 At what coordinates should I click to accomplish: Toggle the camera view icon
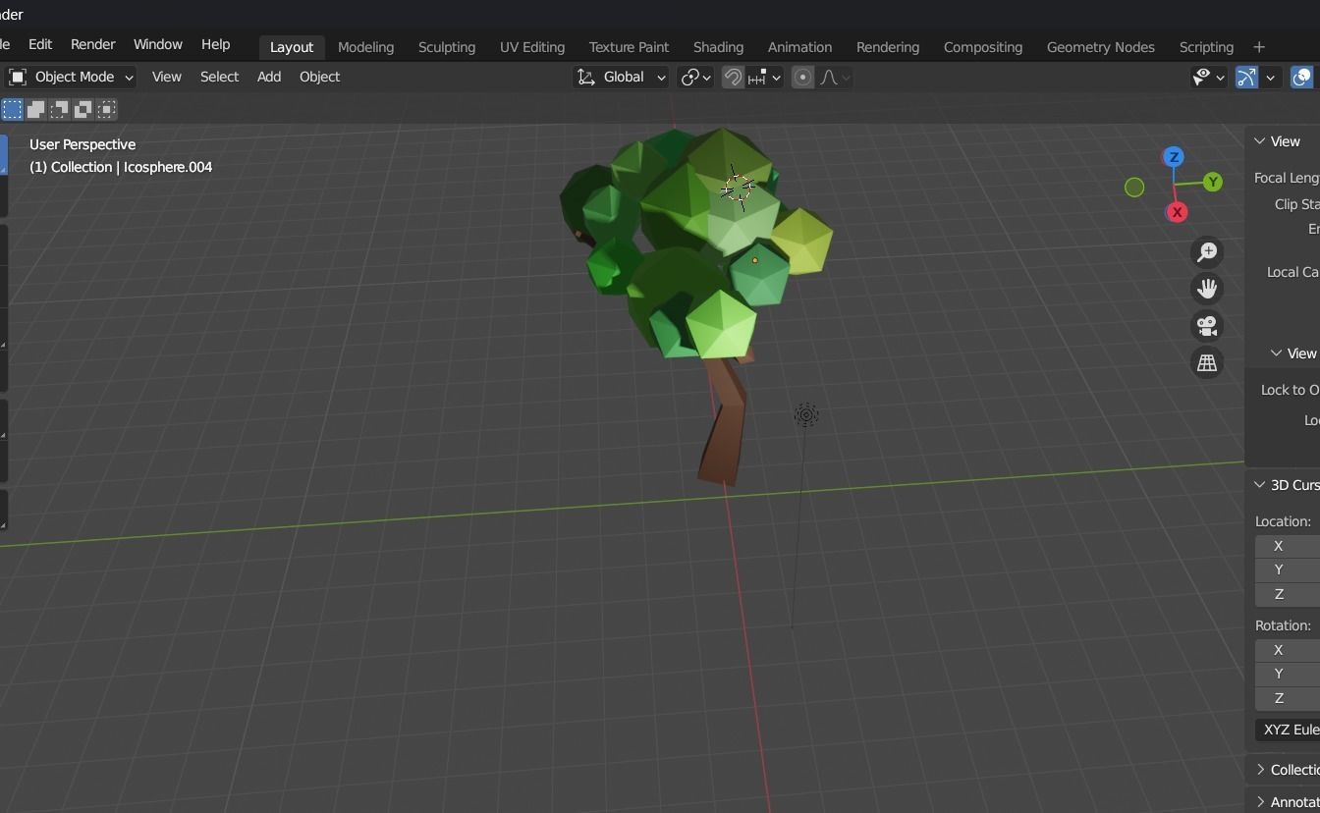pos(1207,325)
